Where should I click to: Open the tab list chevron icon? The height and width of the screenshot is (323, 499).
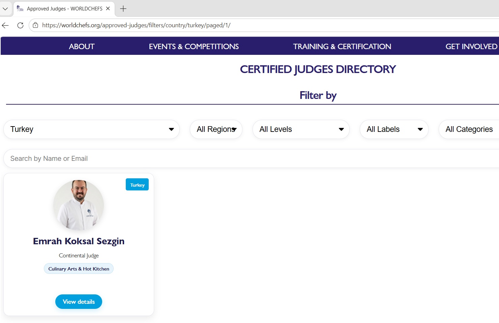pyautogui.click(x=5, y=9)
